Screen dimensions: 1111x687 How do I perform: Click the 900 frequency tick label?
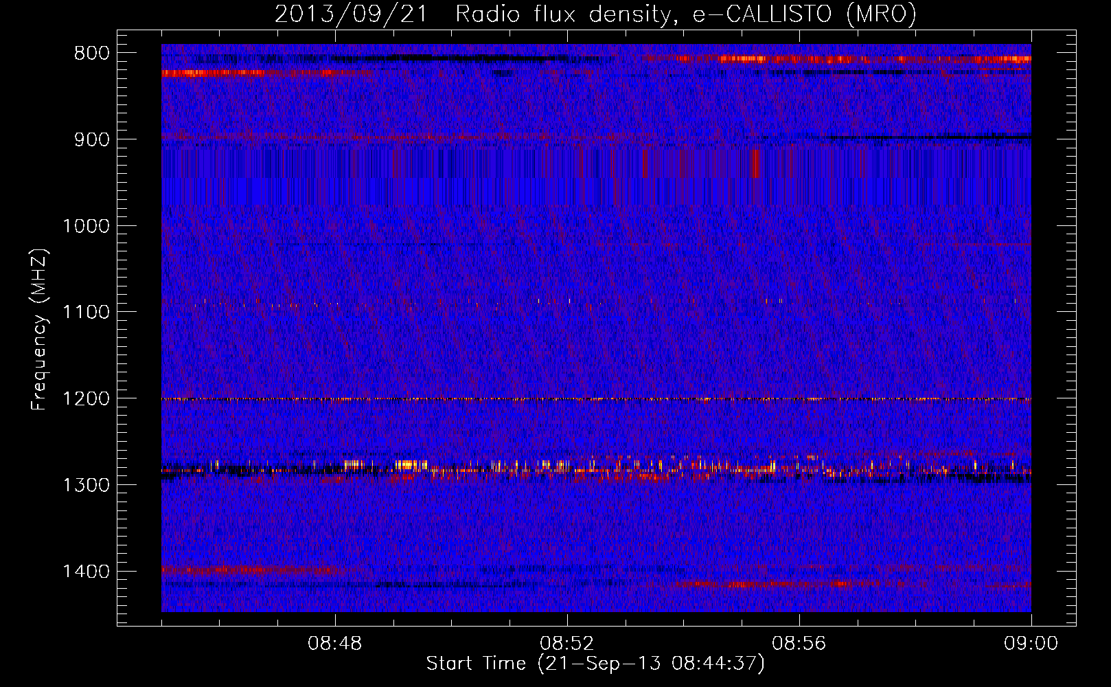click(x=91, y=139)
